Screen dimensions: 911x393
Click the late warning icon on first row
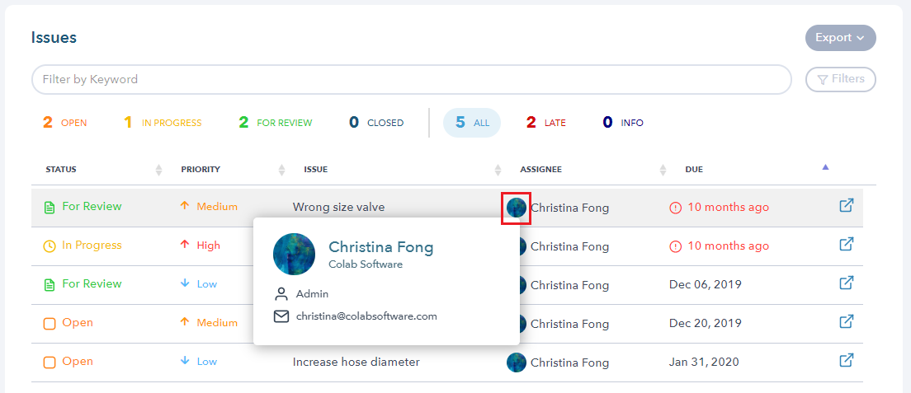coord(675,208)
